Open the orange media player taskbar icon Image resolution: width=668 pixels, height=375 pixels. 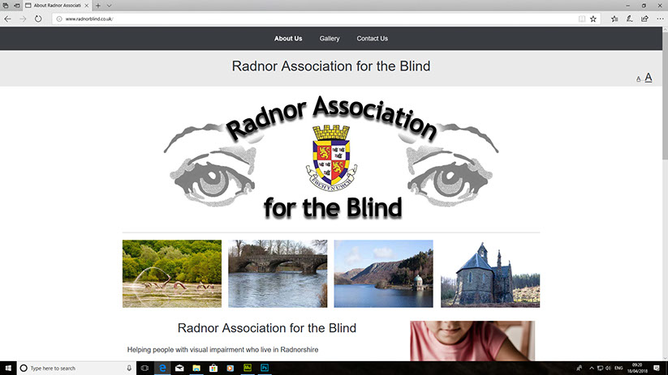click(x=231, y=369)
